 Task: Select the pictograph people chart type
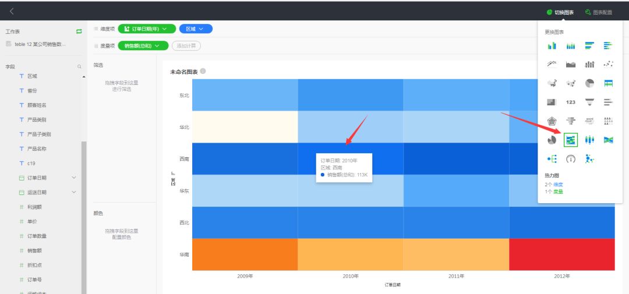click(608, 121)
